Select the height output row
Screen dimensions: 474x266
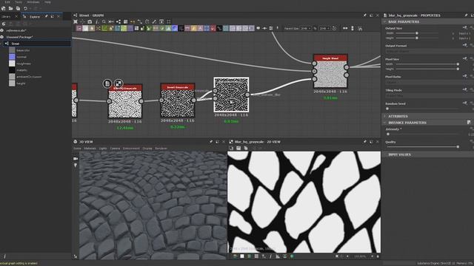tap(21, 83)
